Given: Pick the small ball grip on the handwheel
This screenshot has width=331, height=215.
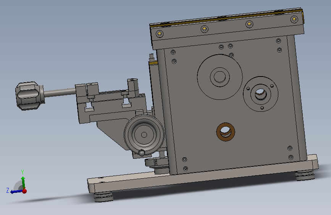Looking at the screenshot, I should [142, 153].
